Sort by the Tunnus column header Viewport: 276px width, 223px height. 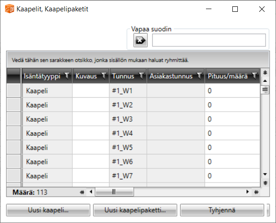pyautogui.click(x=123, y=76)
